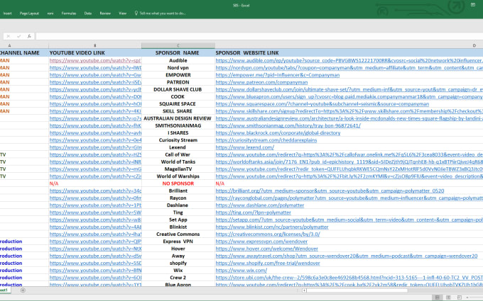The height and width of the screenshot is (301, 483).
Task: Select the DOLLAR SHAVE CLUB cell
Action: [x=178, y=89]
